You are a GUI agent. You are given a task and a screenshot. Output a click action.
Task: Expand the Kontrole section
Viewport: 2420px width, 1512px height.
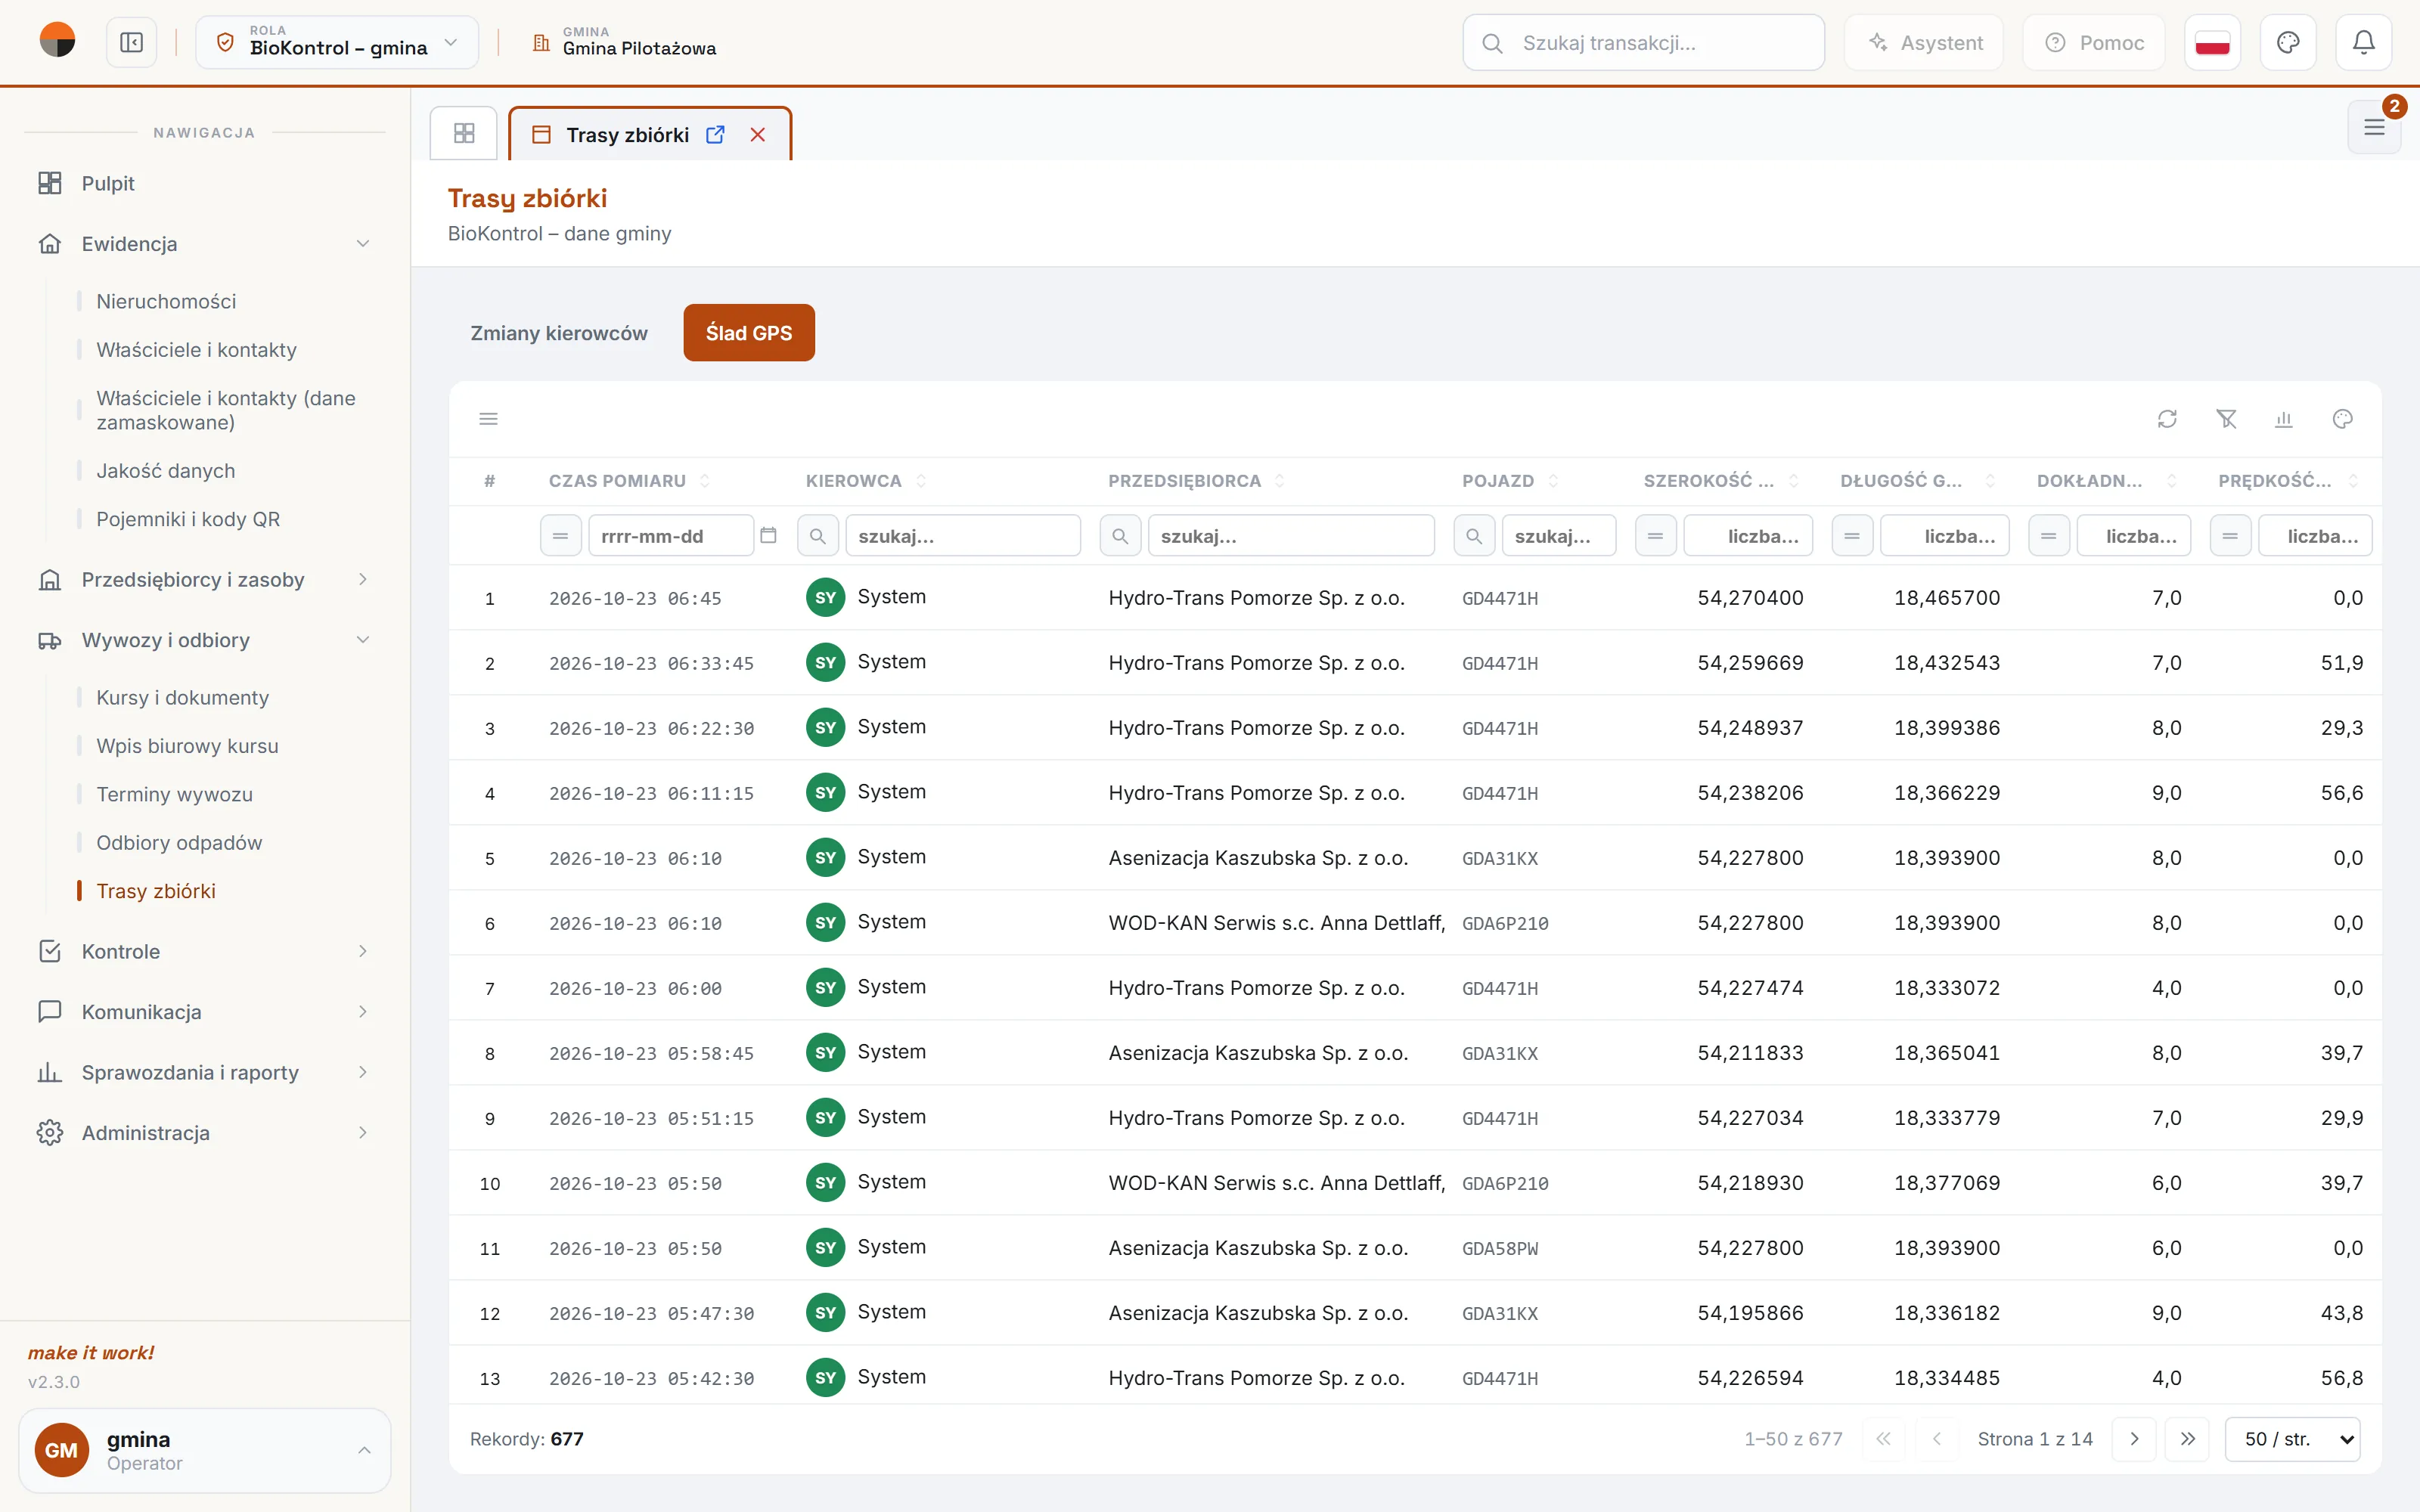pyautogui.click(x=205, y=951)
